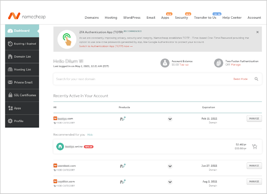Click product icon for Jan 27, 2022 domain
267x194 pixels.
point(123,166)
